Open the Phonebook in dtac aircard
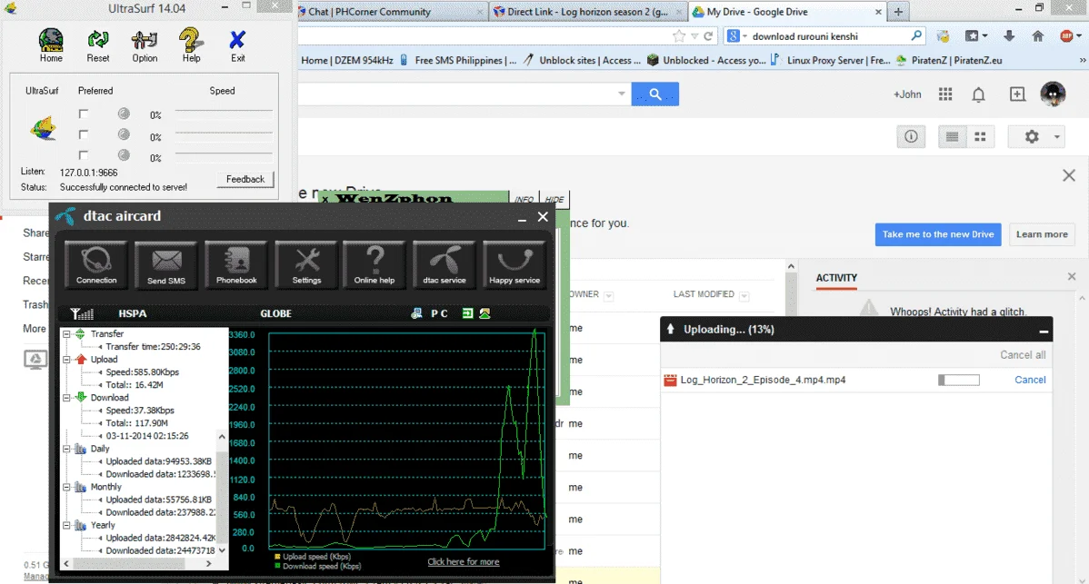Image resolution: width=1089 pixels, height=584 pixels. pos(236,264)
